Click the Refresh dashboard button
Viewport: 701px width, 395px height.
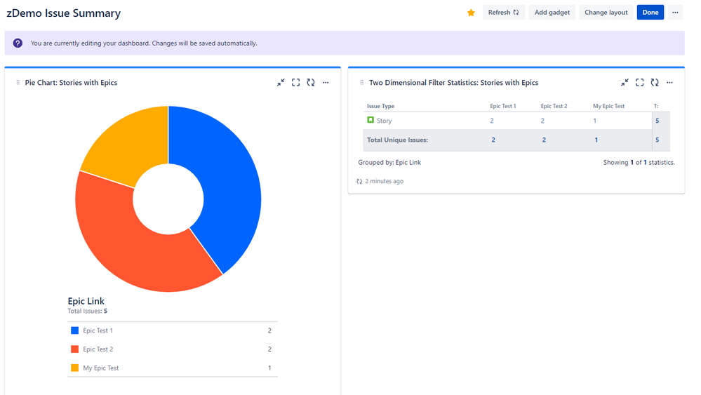pos(503,13)
